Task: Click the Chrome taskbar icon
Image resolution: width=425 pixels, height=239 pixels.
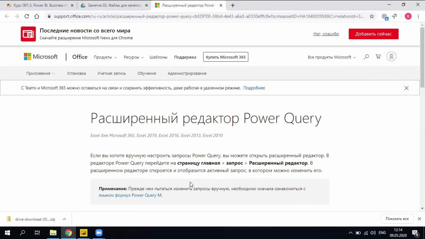Action: (68, 233)
